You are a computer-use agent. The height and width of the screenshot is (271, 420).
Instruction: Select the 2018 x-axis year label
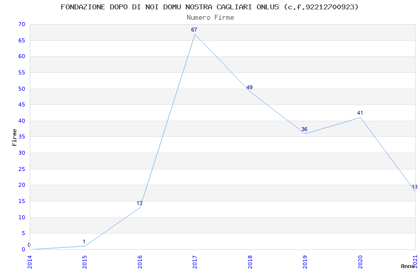[250, 262]
